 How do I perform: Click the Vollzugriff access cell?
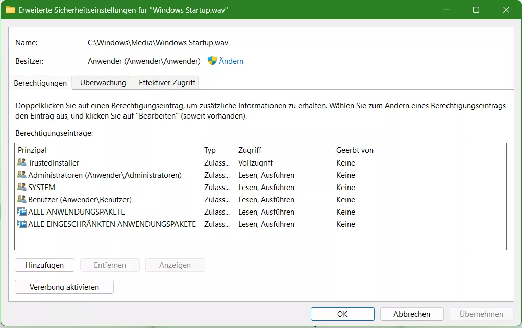pos(256,162)
